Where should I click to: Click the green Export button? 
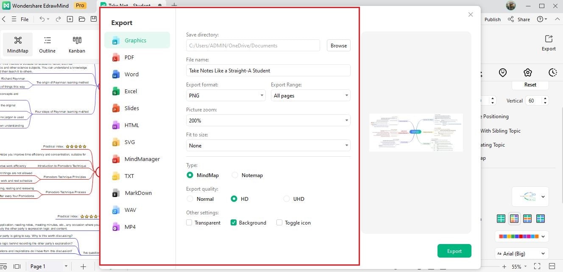point(454,251)
